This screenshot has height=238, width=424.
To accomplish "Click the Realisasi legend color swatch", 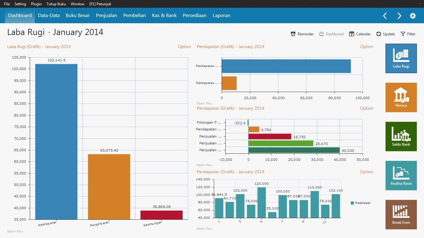I will coord(352,203).
